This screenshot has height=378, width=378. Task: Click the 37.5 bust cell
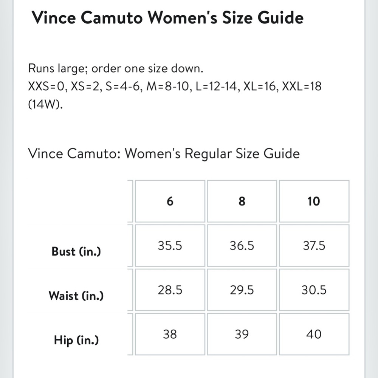[314, 246]
